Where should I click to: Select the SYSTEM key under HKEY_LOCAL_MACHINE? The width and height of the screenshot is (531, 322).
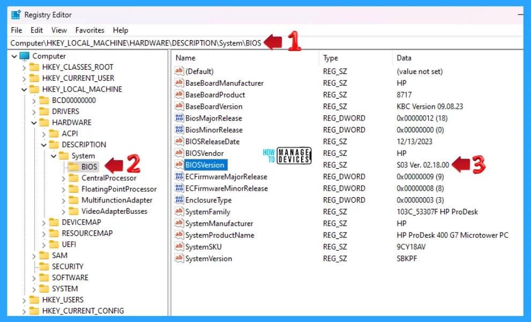pos(65,288)
